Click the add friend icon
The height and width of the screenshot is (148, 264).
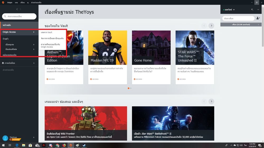(x=258, y=18)
